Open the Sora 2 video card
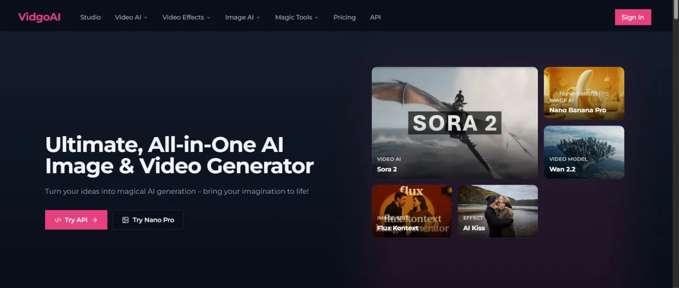The image size is (679, 288). (455, 123)
